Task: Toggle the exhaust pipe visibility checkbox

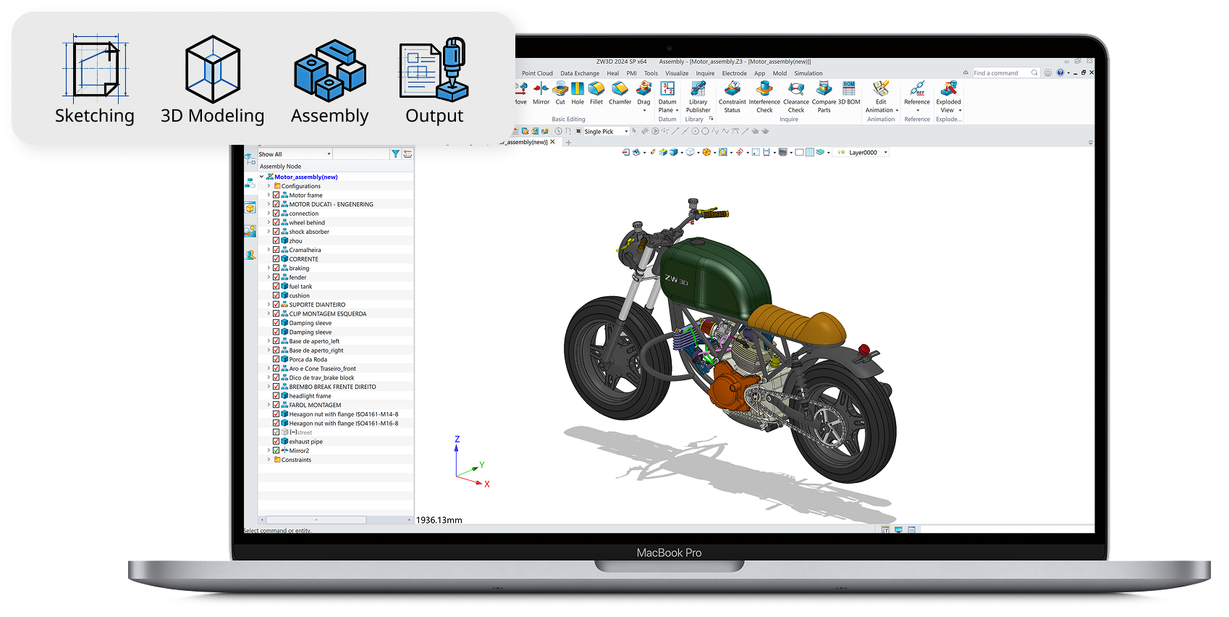Action: (276, 441)
